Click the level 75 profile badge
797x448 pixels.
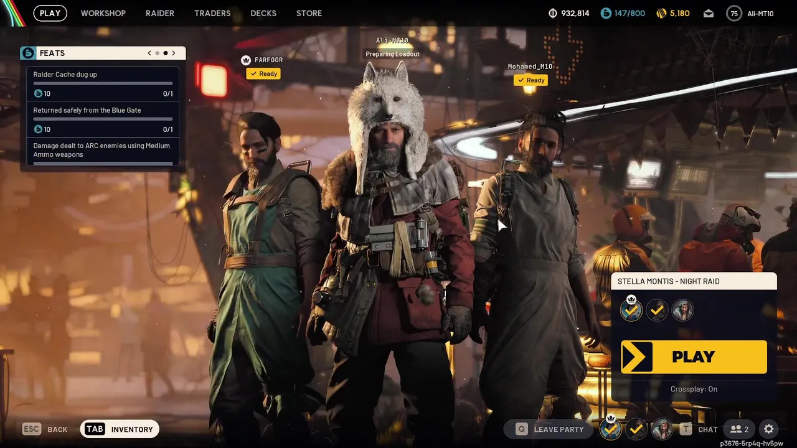(x=734, y=13)
